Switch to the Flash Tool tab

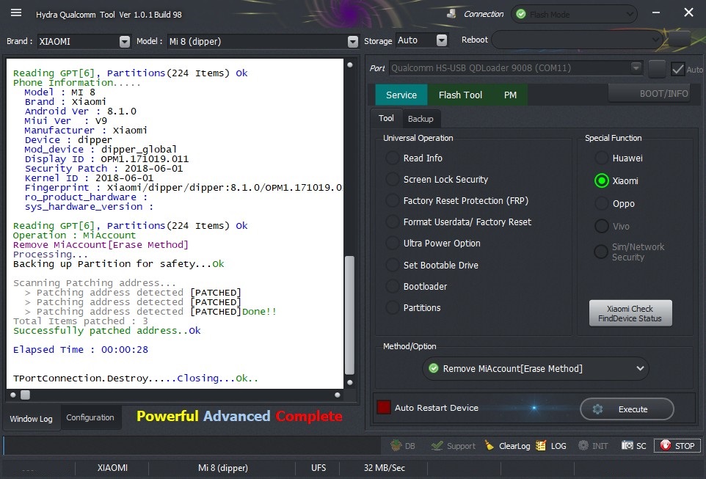tap(460, 95)
